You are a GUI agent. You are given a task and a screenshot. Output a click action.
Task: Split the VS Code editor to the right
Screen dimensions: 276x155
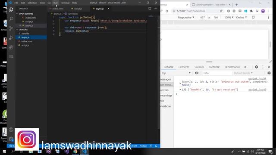coord(150,9)
